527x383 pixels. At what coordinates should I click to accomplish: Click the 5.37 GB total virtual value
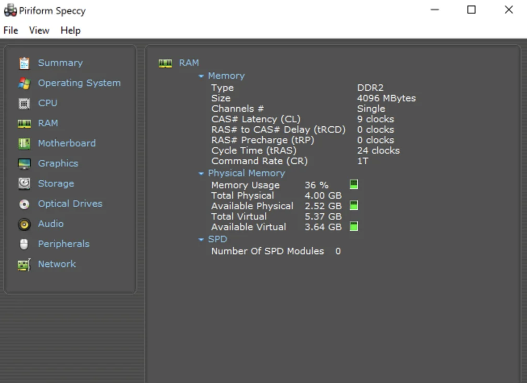tap(323, 217)
